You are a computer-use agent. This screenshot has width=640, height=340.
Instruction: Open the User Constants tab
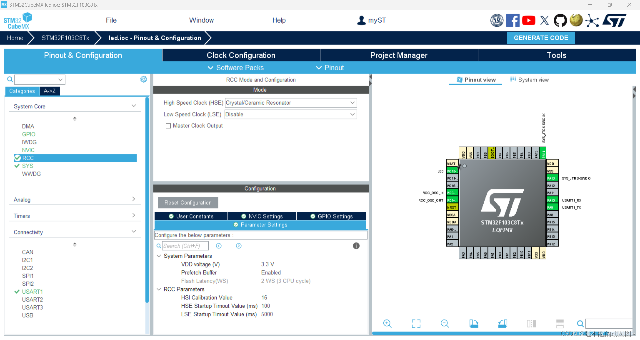[x=191, y=216]
